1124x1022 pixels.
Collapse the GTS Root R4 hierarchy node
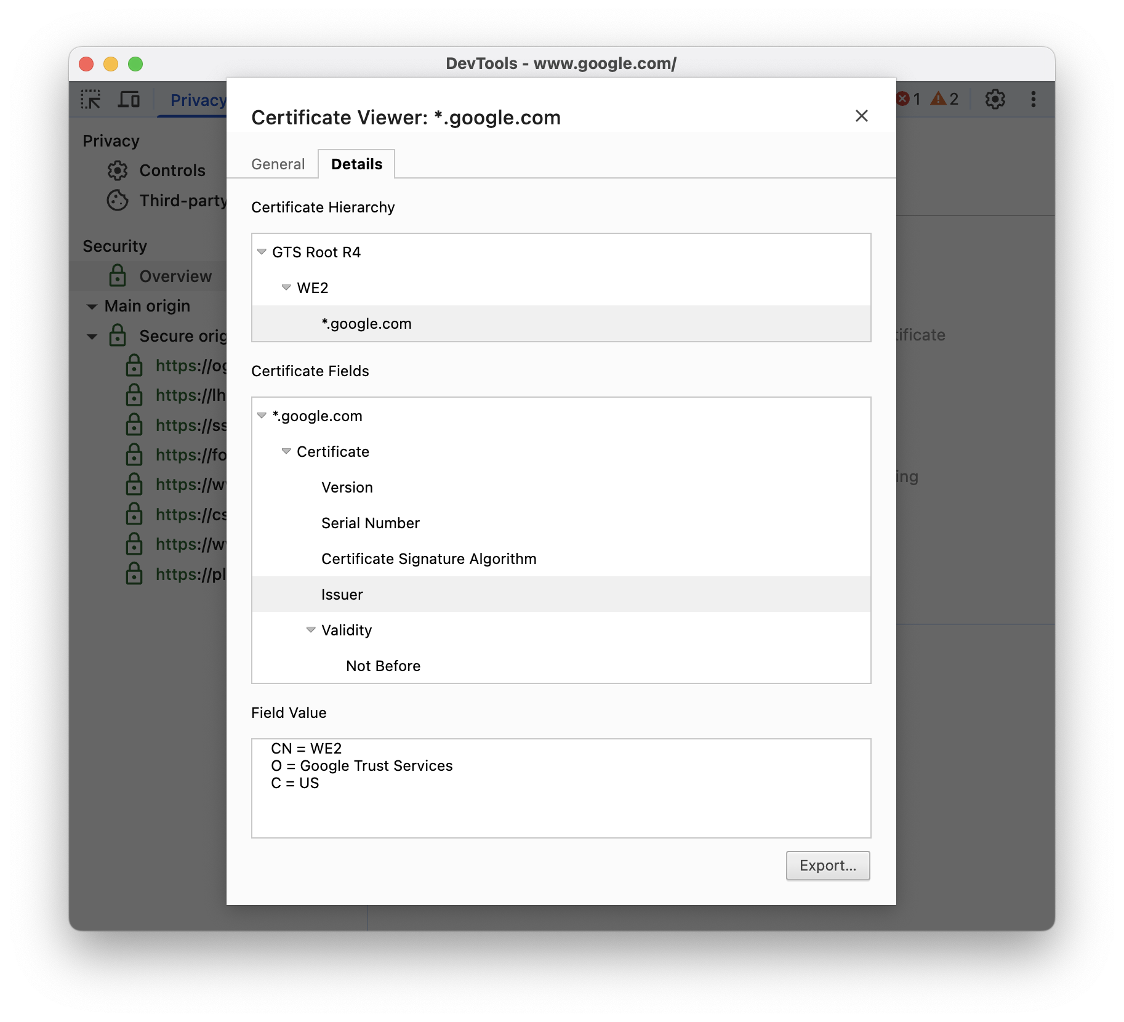coord(263,252)
